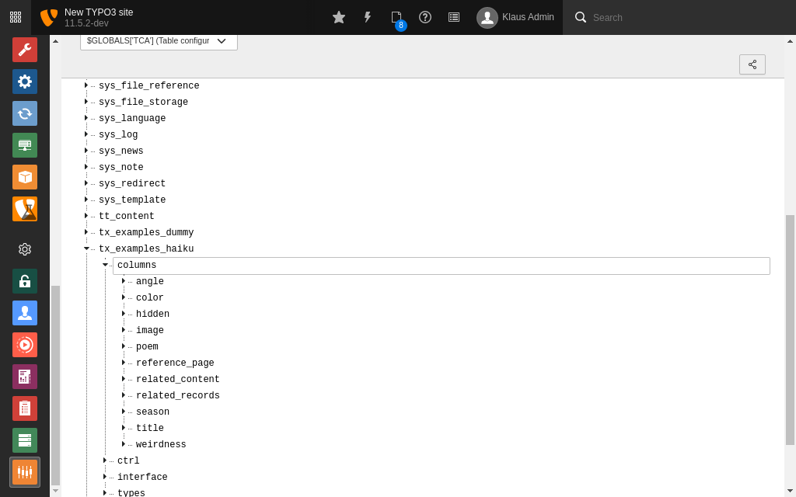The width and height of the screenshot is (796, 497).
Task: Collapse the tx_examples_haiku tree node
Action: tap(86, 249)
